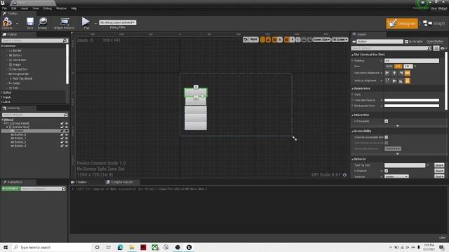Collapse the Vertical Box hierarchy node
Image resolution: width=449 pixels, height=252 pixels.
(x=8, y=127)
